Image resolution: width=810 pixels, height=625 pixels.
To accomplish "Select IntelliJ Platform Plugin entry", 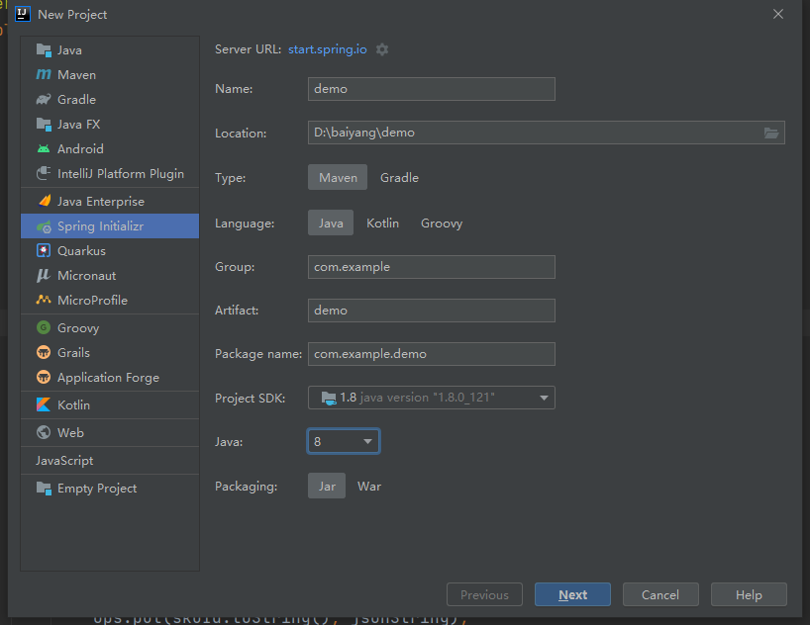I will (110, 173).
